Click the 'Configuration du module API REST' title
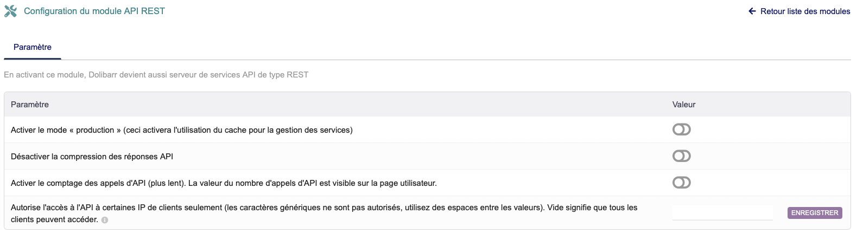 tap(94, 11)
